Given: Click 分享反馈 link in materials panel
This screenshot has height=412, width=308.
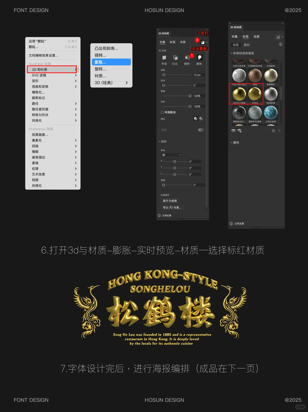Looking at the screenshot, I should [x=239, y=224].
